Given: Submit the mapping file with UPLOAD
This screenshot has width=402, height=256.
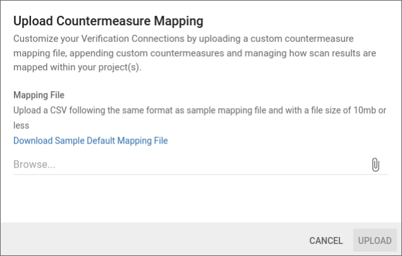Looking at the screenshot, I should (375, 241).
